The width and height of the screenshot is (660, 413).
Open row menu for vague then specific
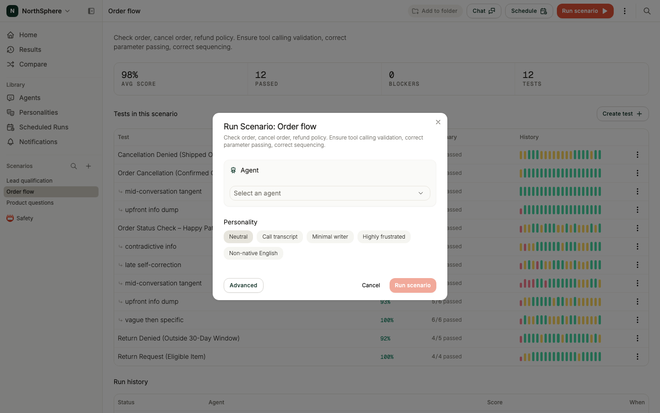[638, 320]
